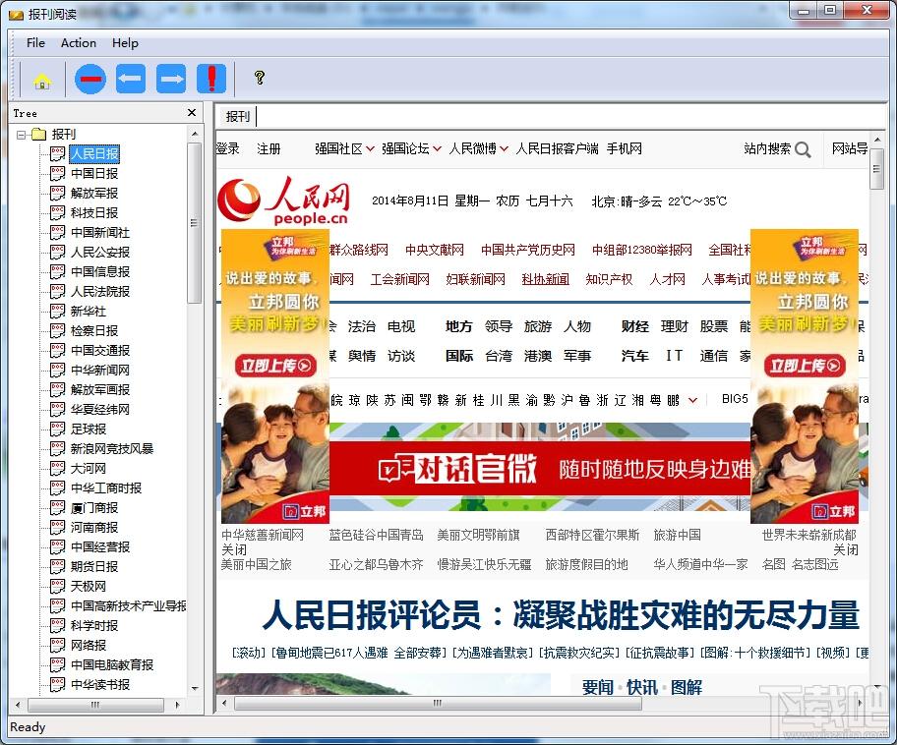Click the 登录 link
Image resolution: width=897 pixels, height=745 pixels.
pyautogui.click(x=227, y=148)
